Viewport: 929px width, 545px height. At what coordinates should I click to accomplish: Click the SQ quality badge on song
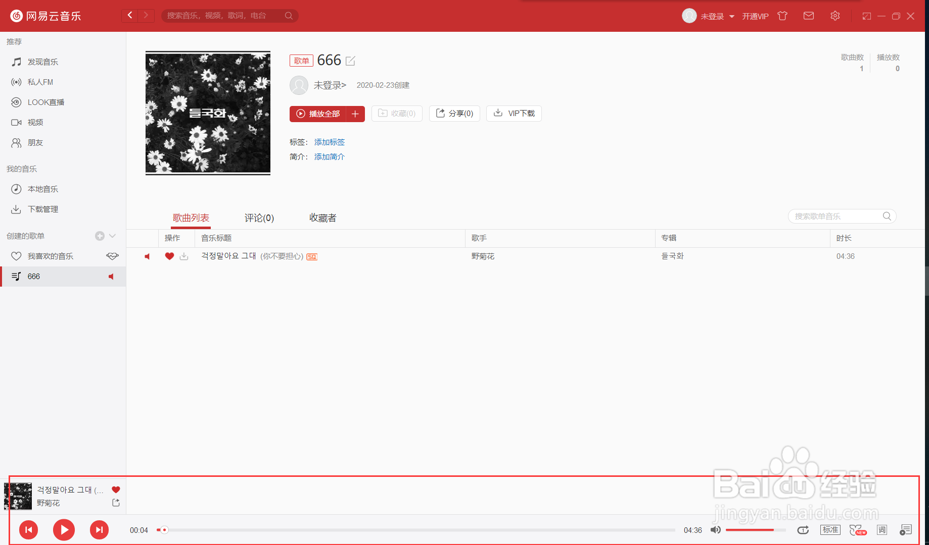(312, 257)
